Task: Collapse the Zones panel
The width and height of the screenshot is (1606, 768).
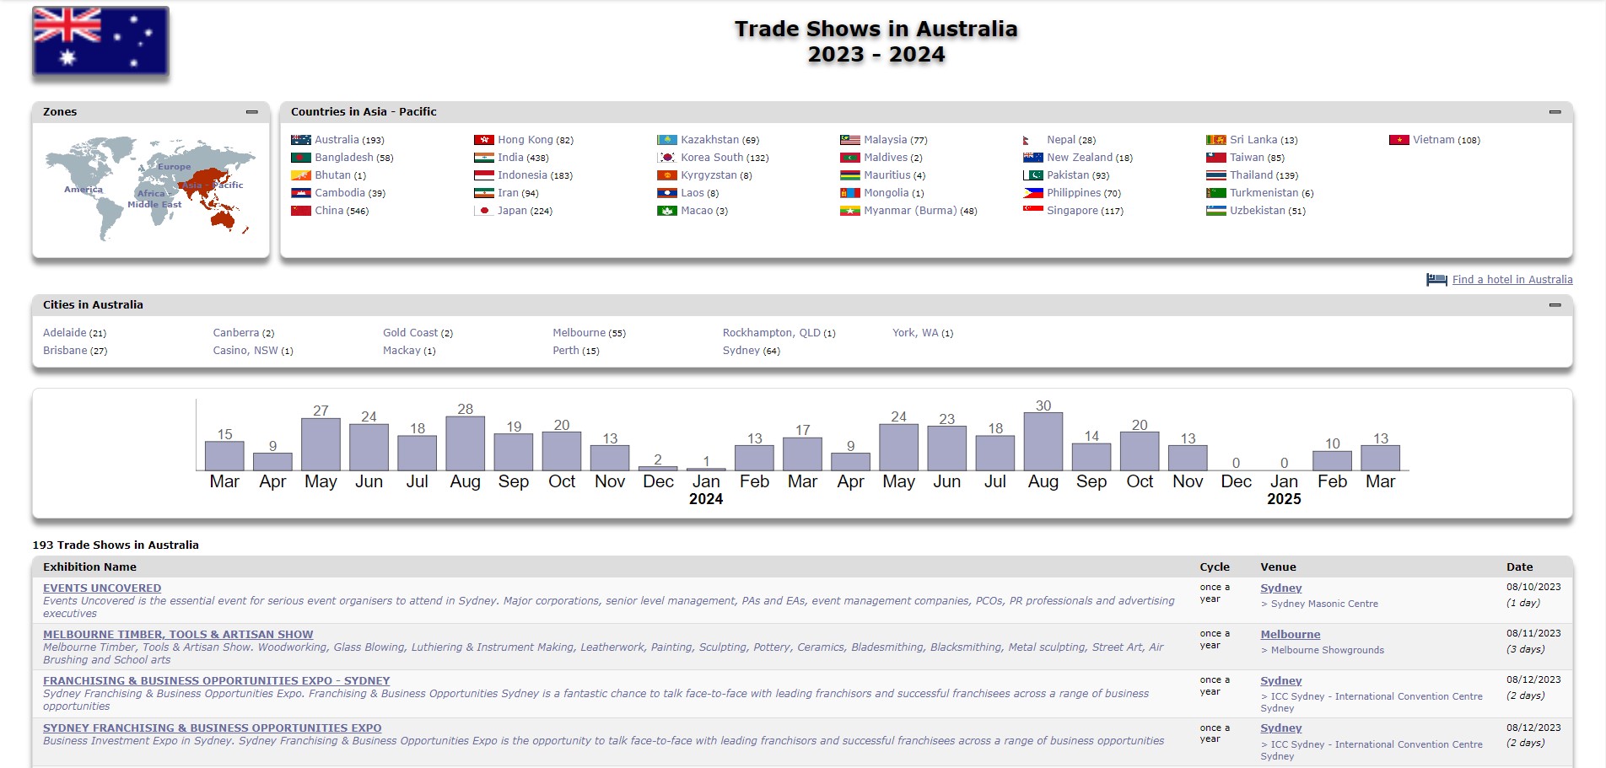Action: pyautogui.click(x=251, y=112)
